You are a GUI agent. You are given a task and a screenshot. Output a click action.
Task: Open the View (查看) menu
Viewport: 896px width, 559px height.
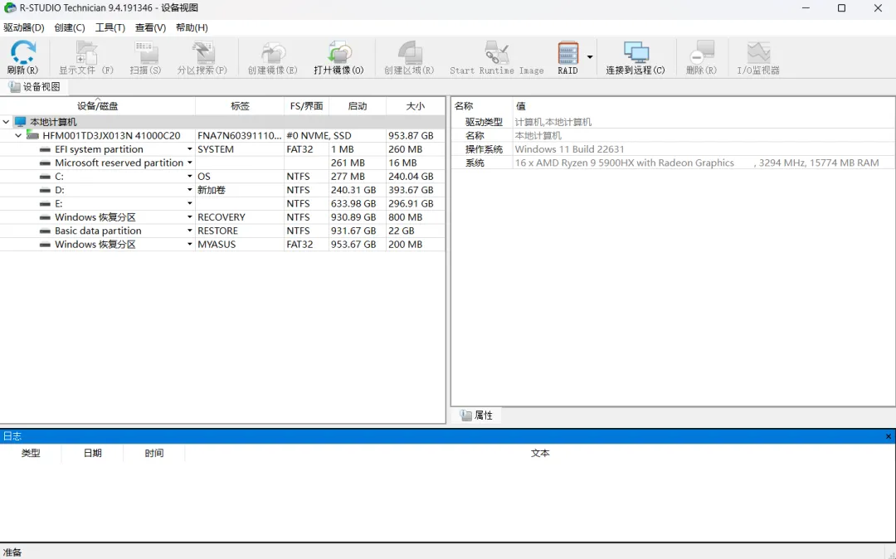[x=150, y=27]
